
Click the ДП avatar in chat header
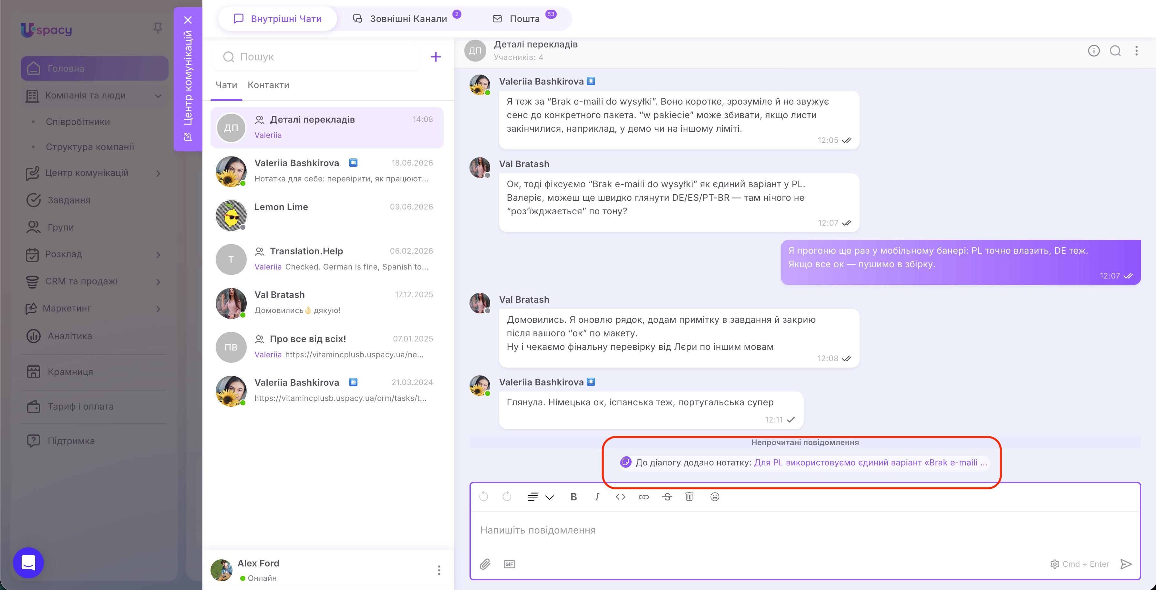pyautogui.click(x=475, y=51)
